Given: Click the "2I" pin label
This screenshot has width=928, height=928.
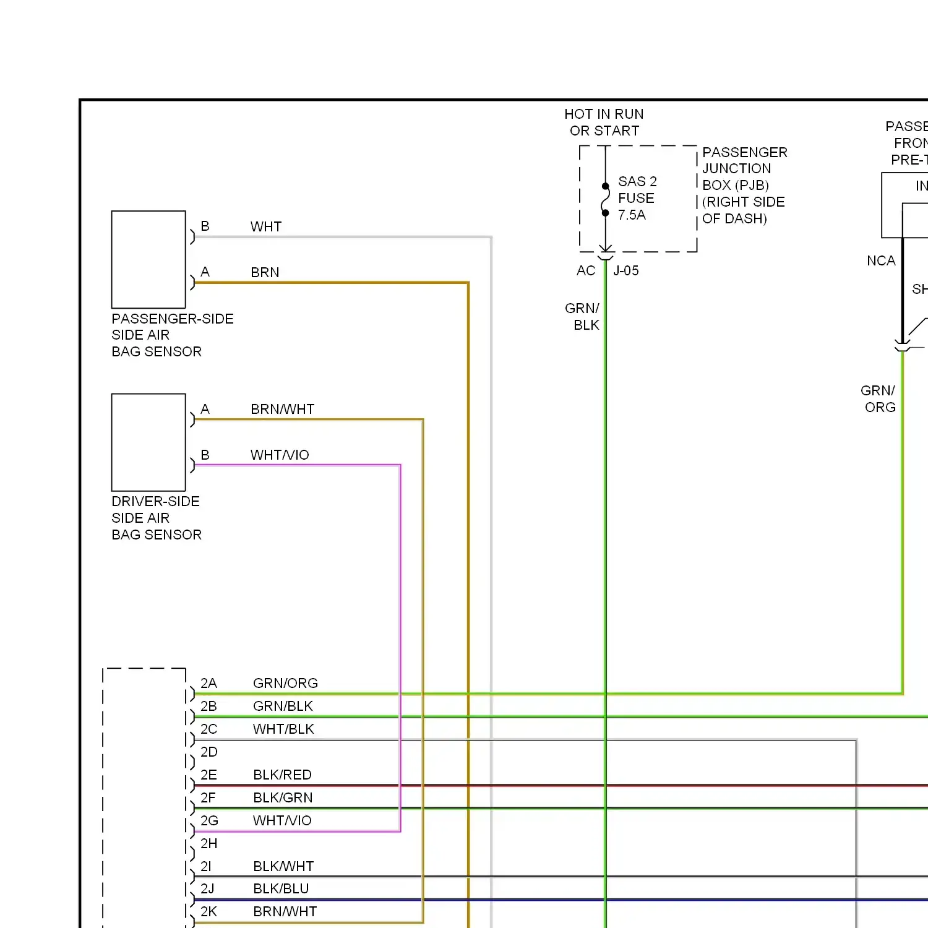Looking at the screenshot, I should pyautogui.click(x=205, y=866).
